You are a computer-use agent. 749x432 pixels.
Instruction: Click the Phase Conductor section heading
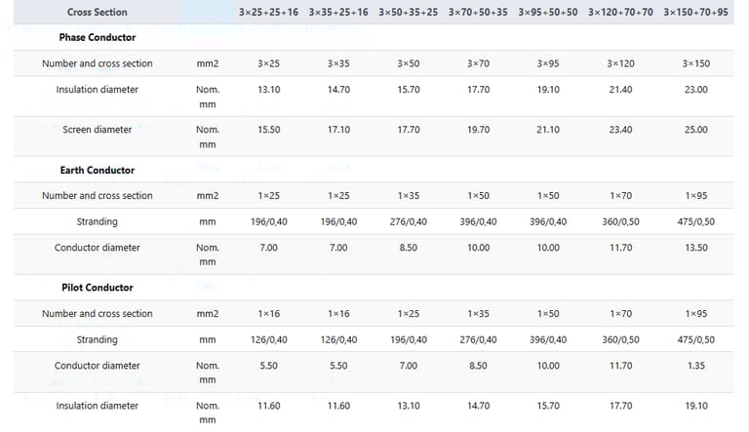tap(97, 37)
